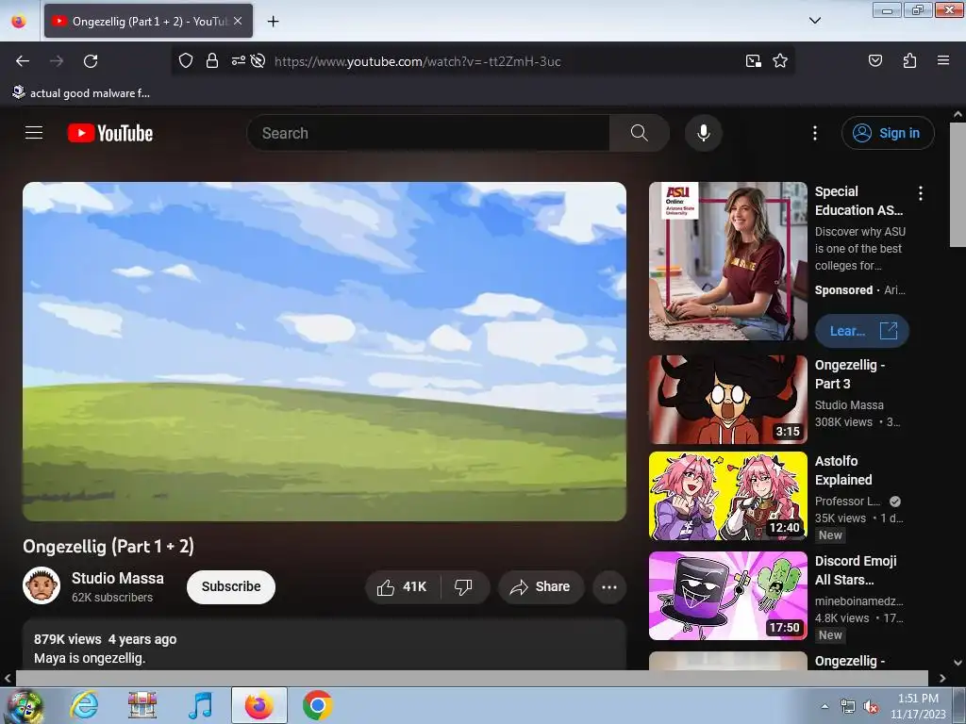The width and height of the screenshot is (966, 724).
Task: Open Astolfo Explained video thumbnail
Action: pos(727,496)
